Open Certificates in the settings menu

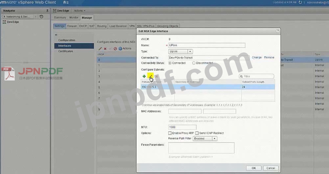(x=66, y=51)
